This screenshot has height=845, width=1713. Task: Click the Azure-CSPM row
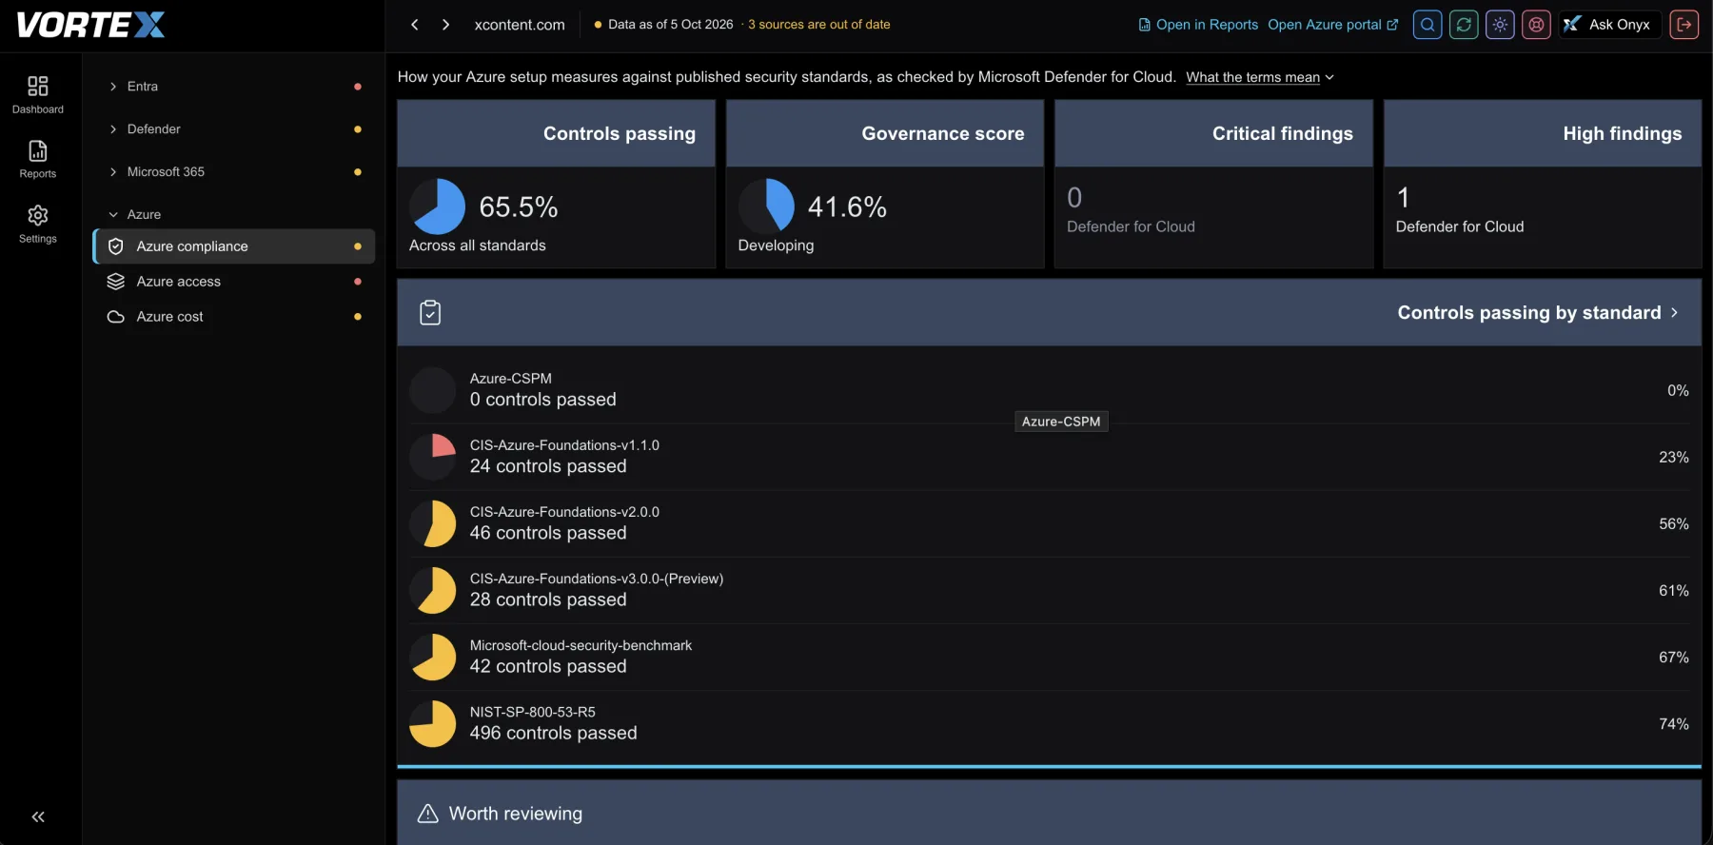(x=1049, y=390)
